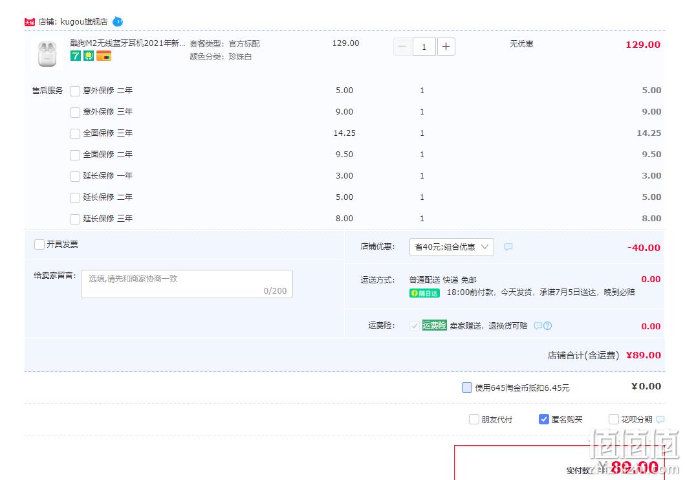Viewport: 685px width, 480px height.
Task: Click the bold 9.00 total for 意外保修 三年
Action: (x=651, y=111)
